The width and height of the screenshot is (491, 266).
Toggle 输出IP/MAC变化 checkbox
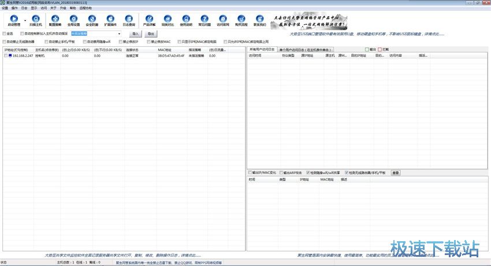[x=250, y=173]
